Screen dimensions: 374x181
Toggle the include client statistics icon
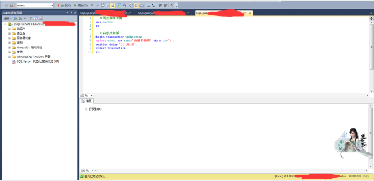125,6
